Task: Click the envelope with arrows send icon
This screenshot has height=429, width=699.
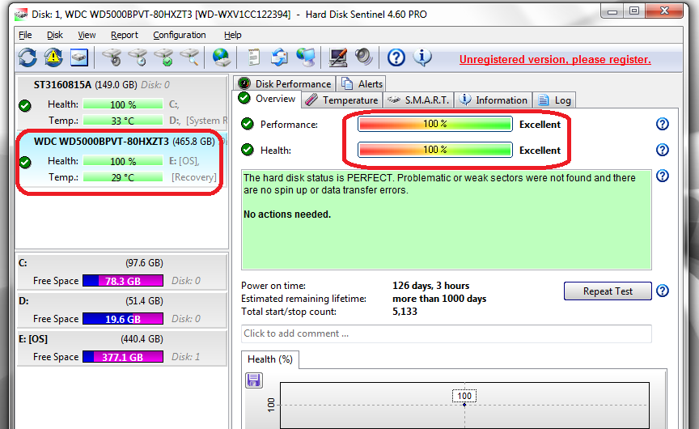Action: click(279, 57)
